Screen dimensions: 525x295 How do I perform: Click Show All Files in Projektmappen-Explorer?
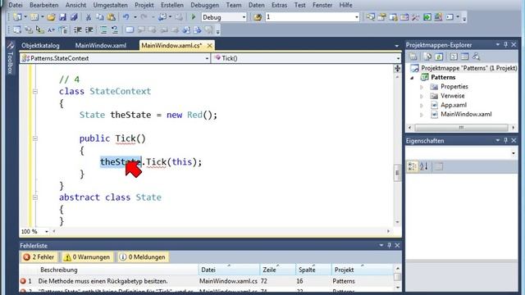(x=427, y=57)
